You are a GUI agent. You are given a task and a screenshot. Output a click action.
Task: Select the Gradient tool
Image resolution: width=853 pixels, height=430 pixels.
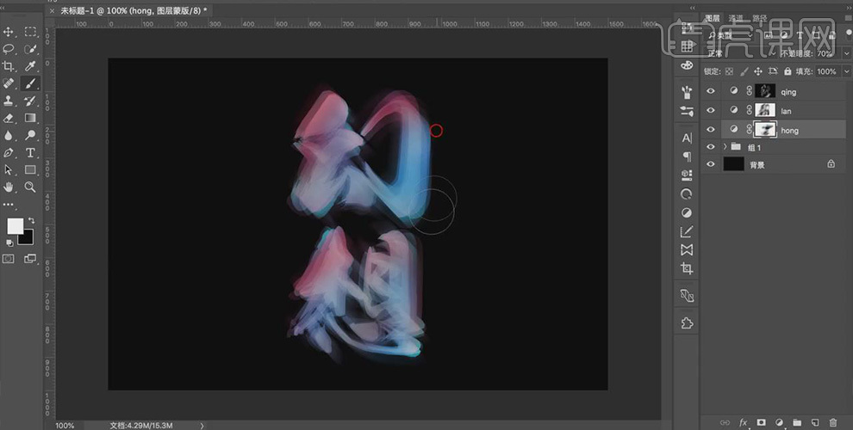[30, 118]
